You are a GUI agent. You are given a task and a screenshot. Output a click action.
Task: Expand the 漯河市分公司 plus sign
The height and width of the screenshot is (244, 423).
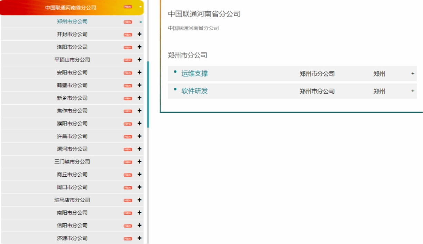pyautogui.click(x=140, y=149)
